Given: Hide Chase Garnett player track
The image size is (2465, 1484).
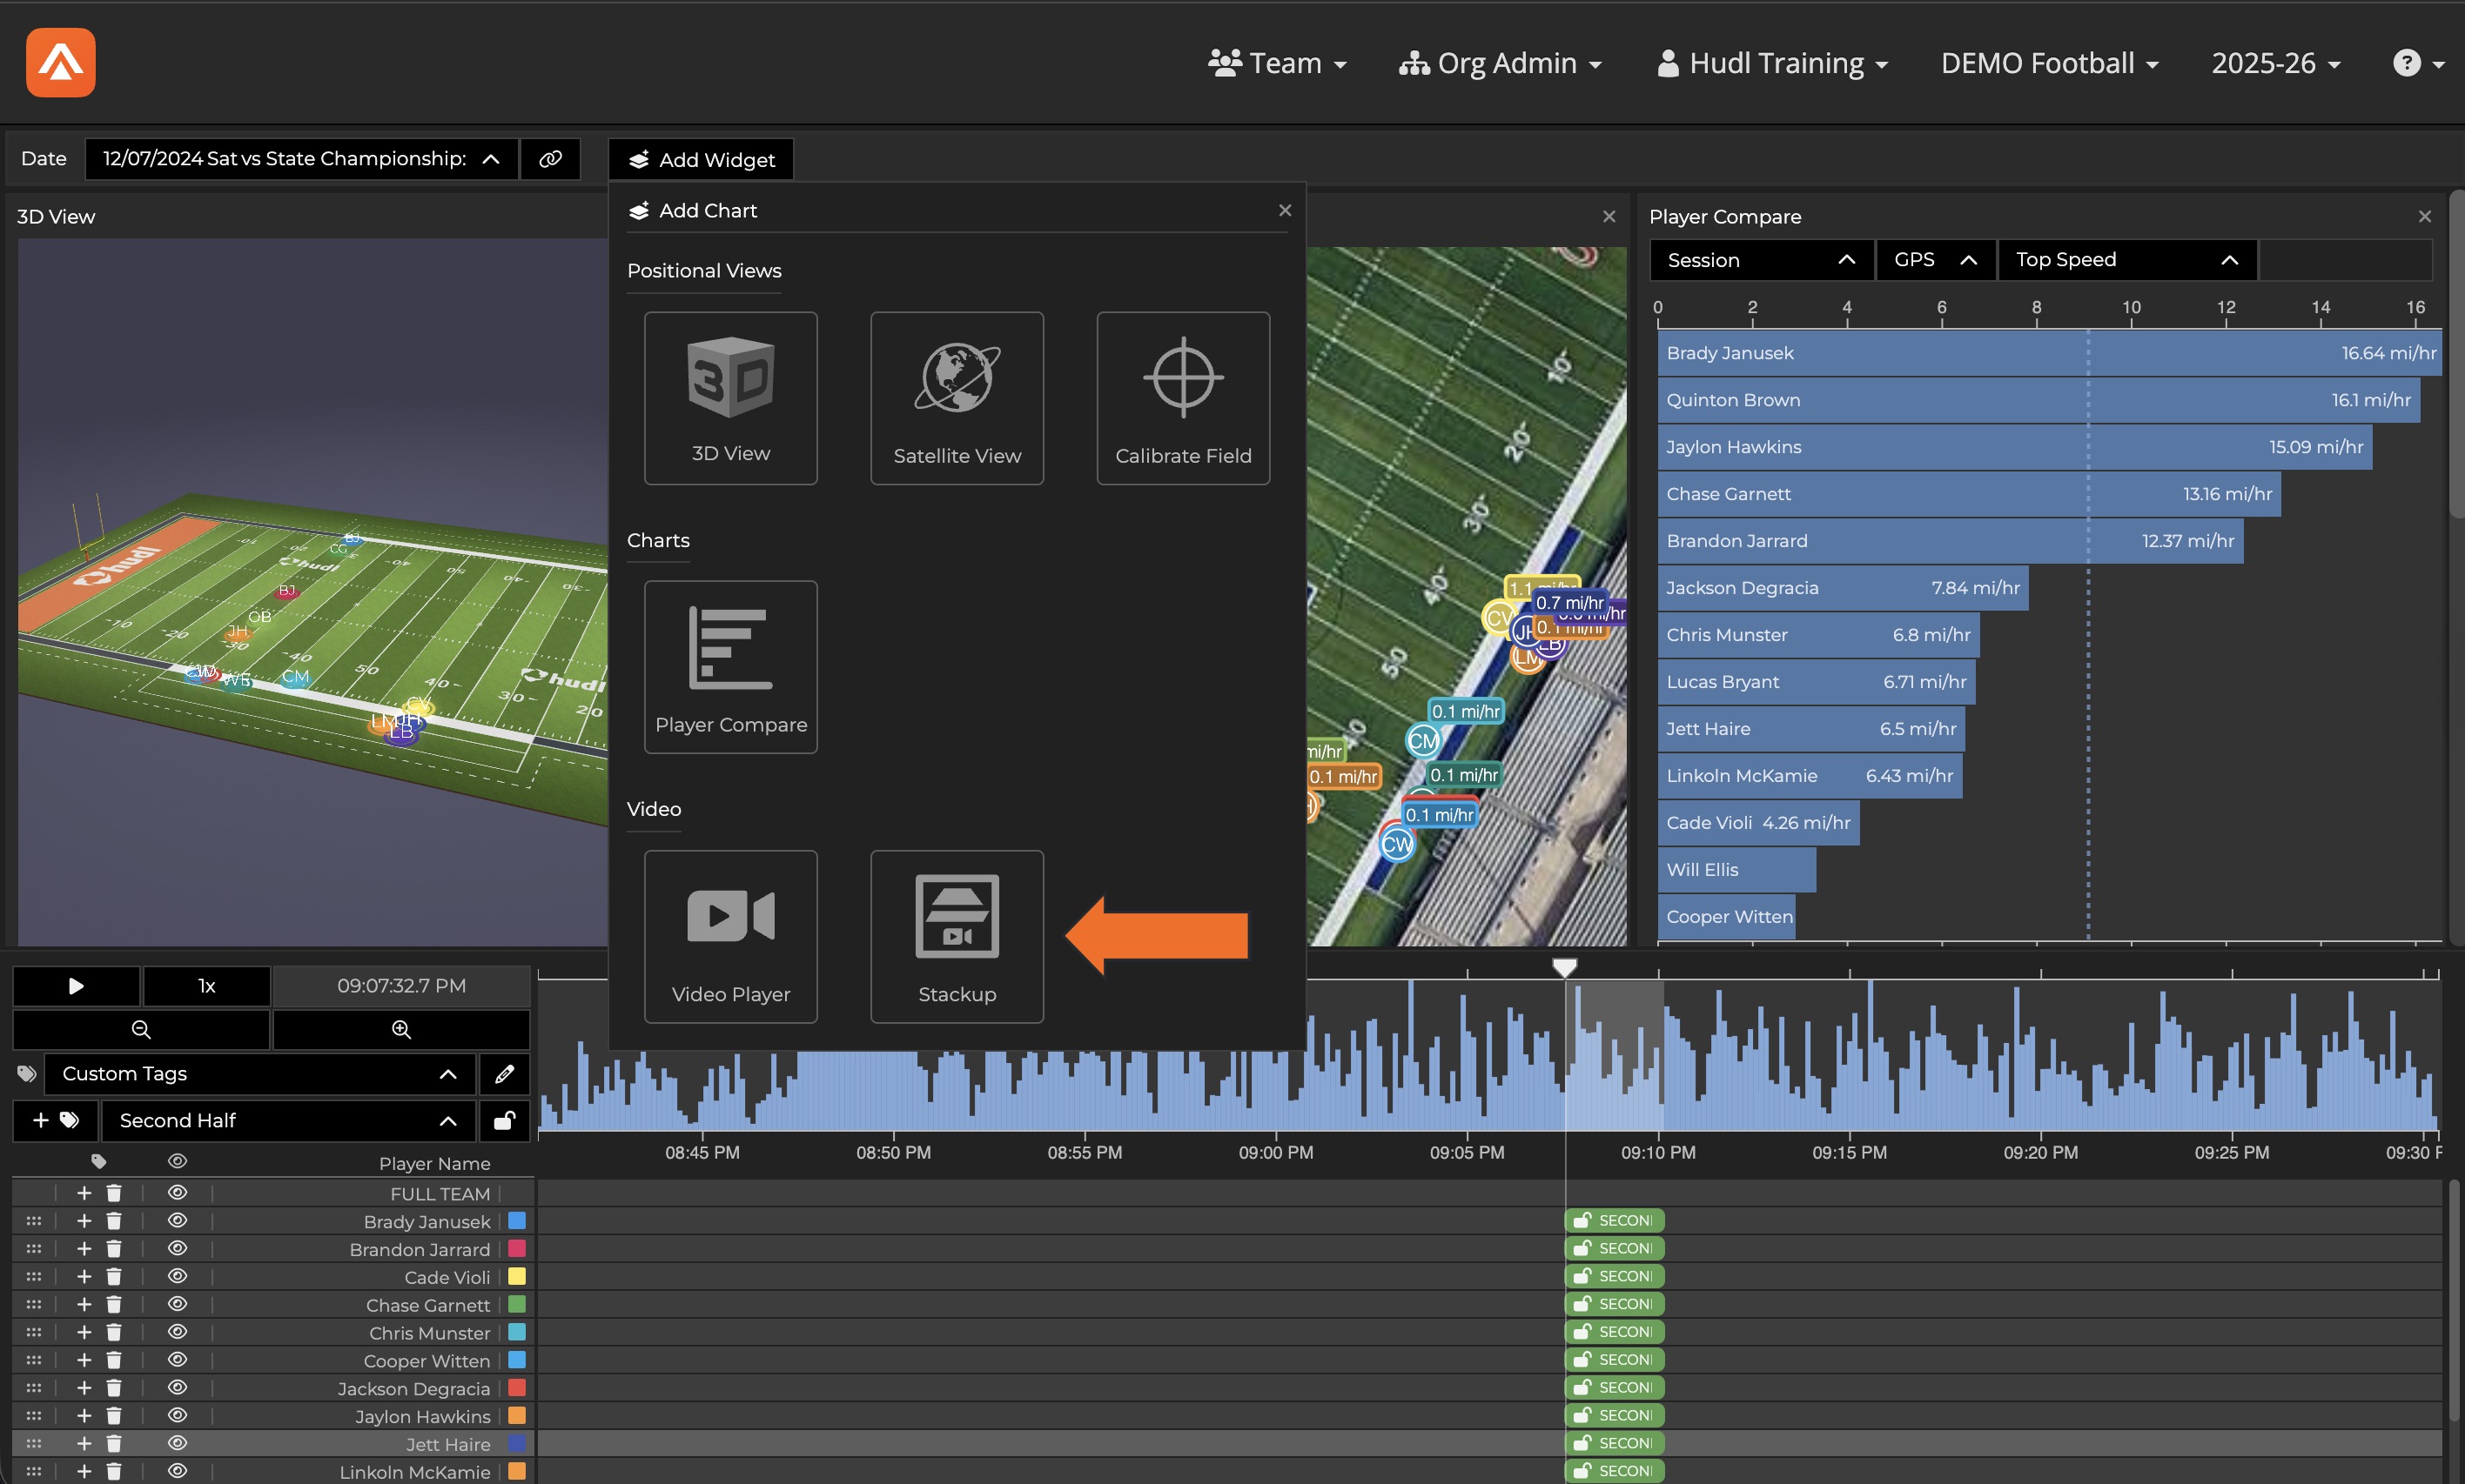Looking at the screenshot, I should point(177,1305).
